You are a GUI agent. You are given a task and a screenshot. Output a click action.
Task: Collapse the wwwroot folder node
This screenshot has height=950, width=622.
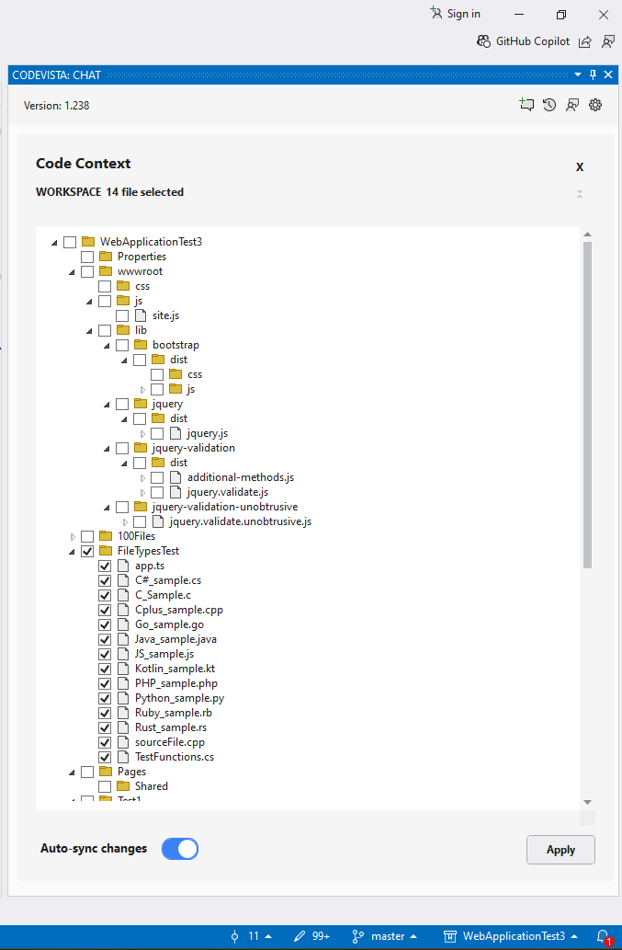tap(72, 272)
